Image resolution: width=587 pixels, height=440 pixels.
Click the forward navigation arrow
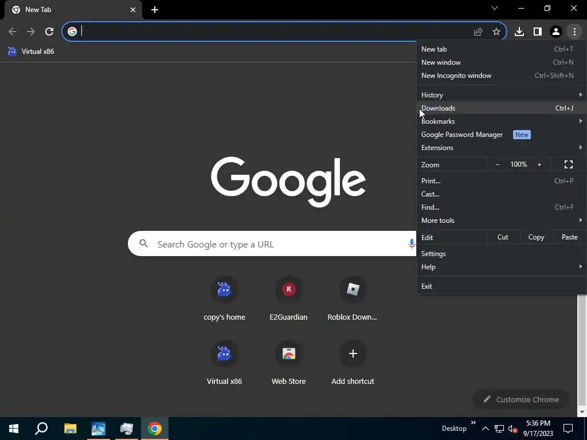[x=31, y=32]
